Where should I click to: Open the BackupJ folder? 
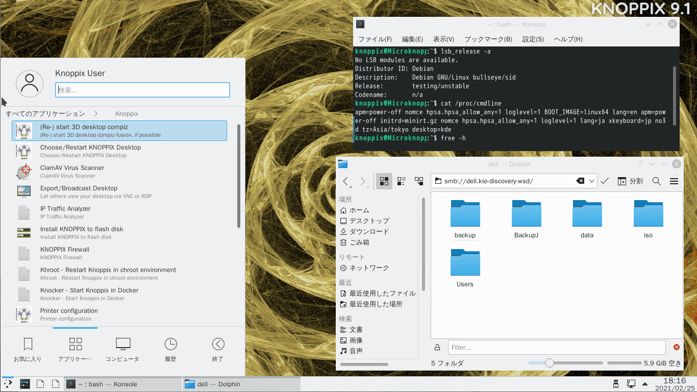click(526, 213)
